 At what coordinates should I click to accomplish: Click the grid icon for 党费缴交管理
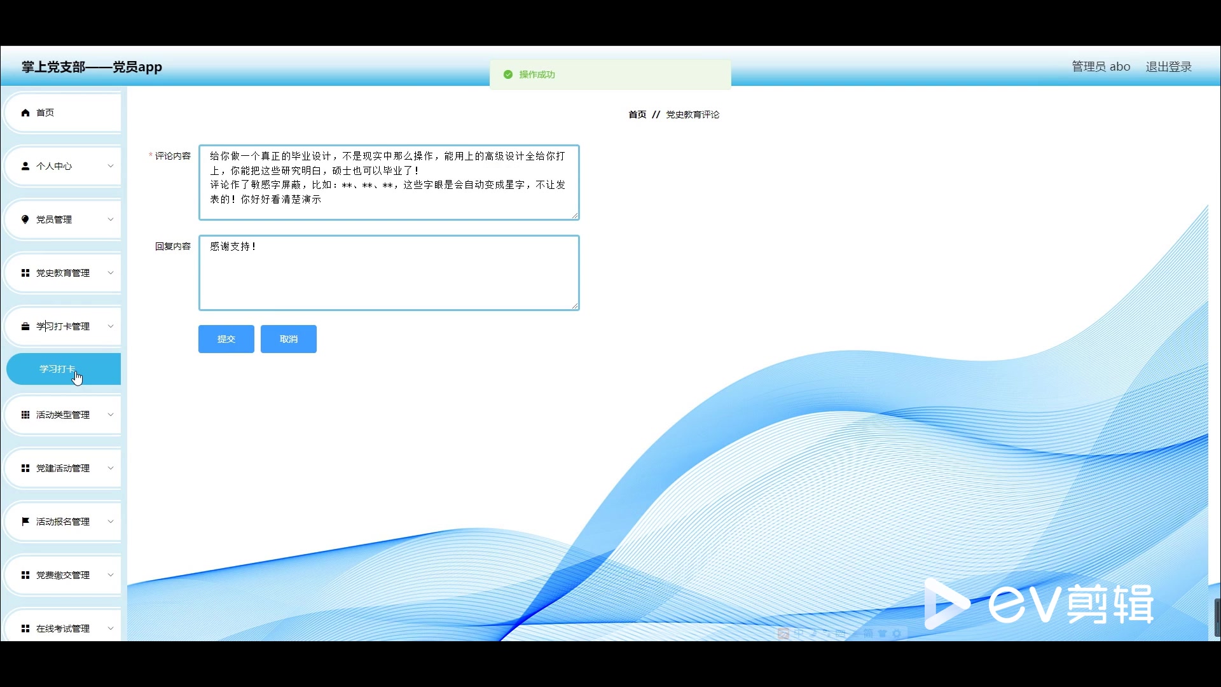tap(25, 575)
